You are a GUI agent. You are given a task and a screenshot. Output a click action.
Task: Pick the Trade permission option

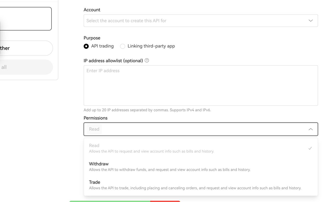(195, 185)
